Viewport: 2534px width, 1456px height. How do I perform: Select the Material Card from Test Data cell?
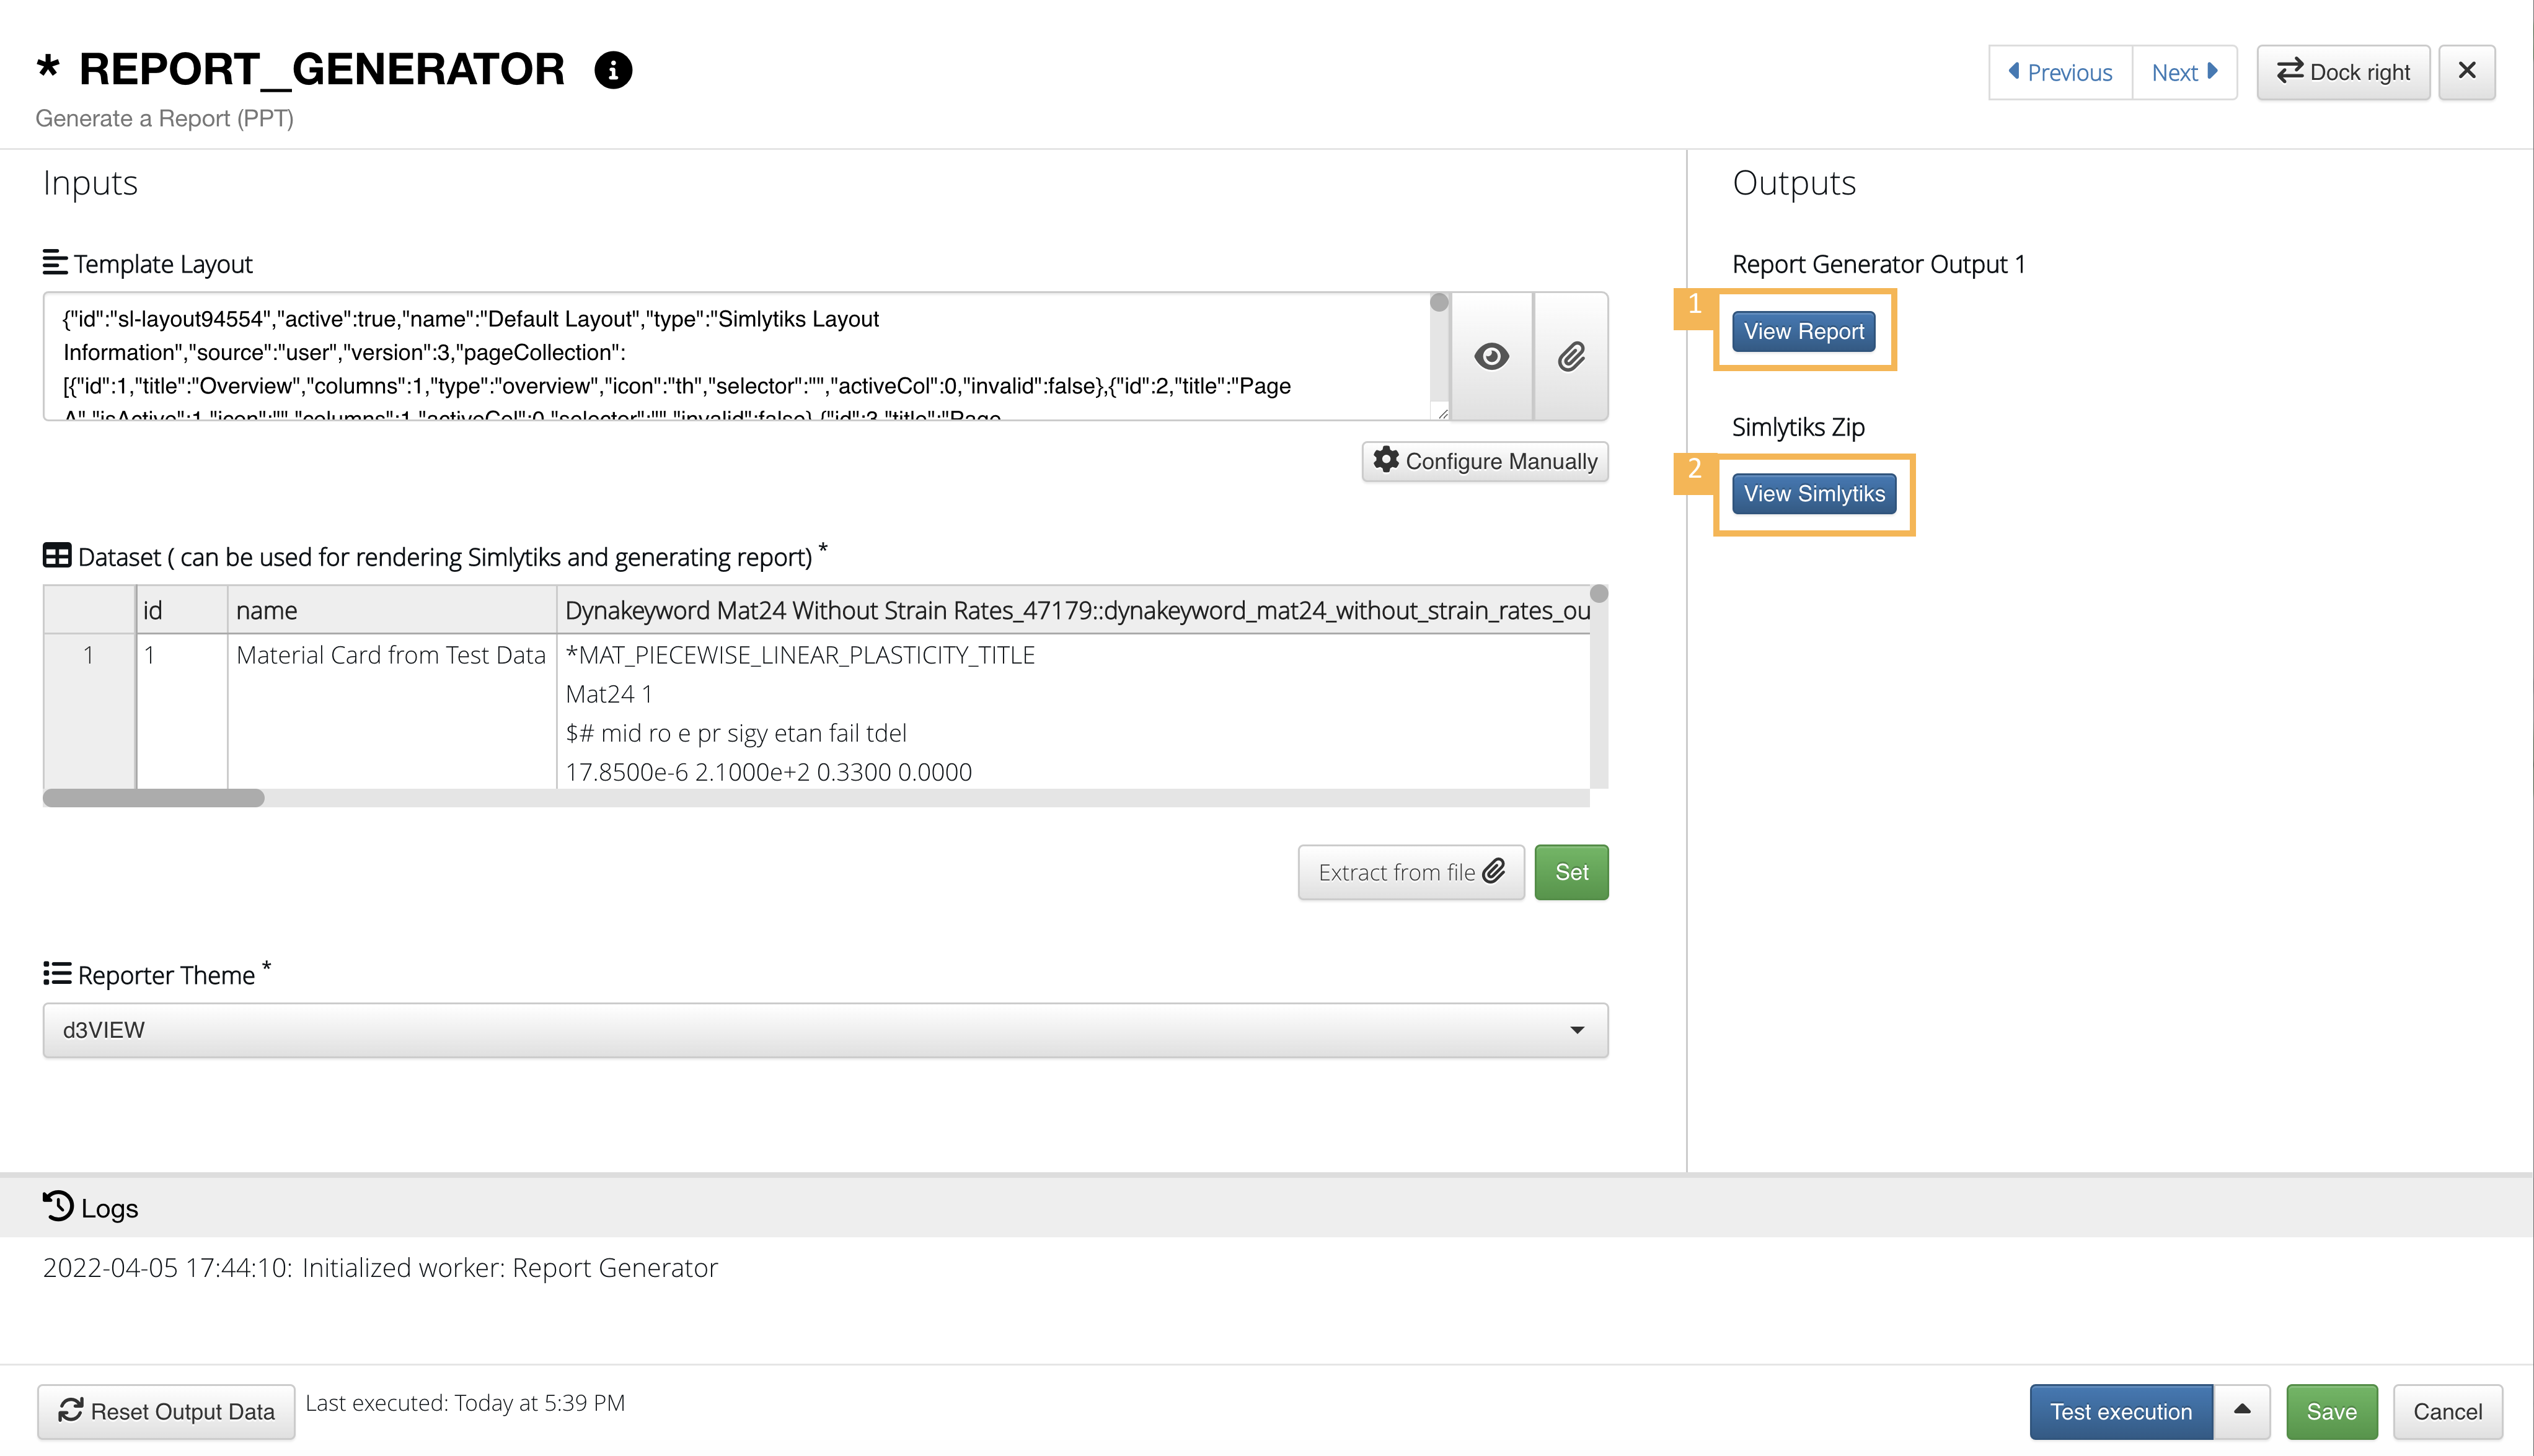click(391, 655)
